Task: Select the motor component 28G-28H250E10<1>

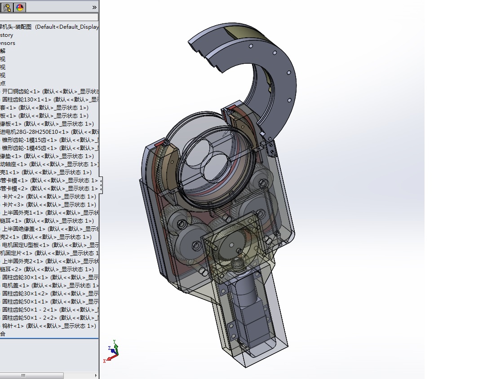Action: tap(49, 132)
